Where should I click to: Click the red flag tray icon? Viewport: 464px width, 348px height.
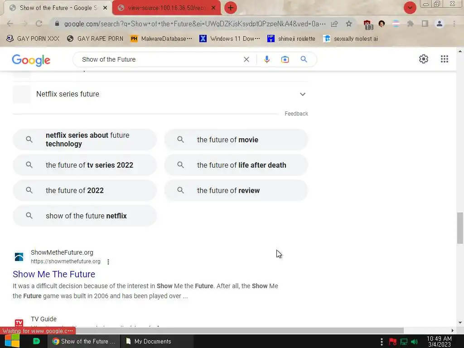pos(393,342)
